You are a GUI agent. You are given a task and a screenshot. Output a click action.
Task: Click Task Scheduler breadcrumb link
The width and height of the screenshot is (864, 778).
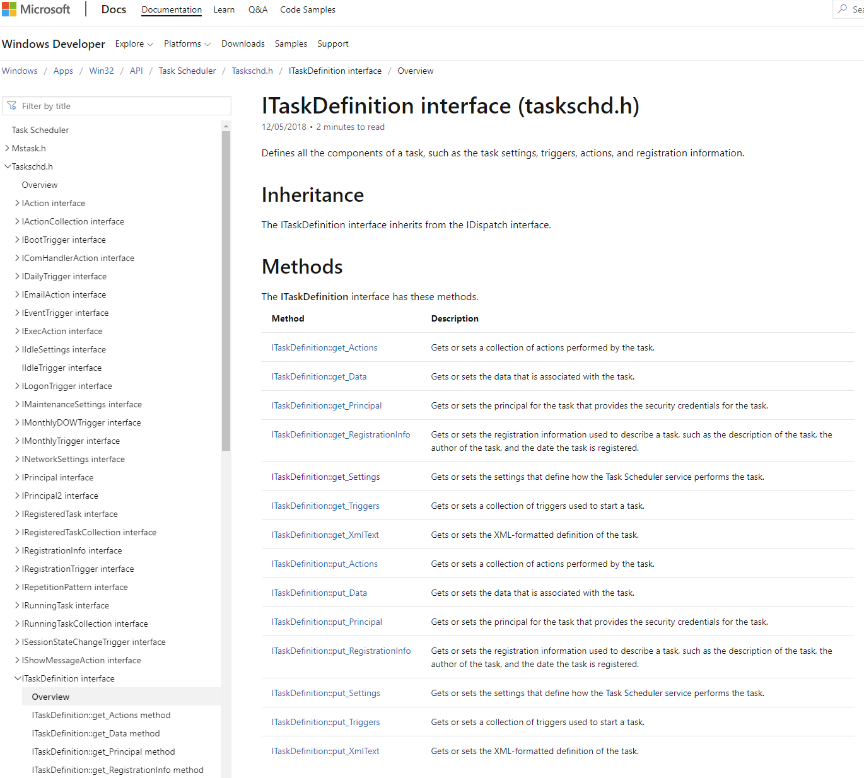(x=187, y=71)
